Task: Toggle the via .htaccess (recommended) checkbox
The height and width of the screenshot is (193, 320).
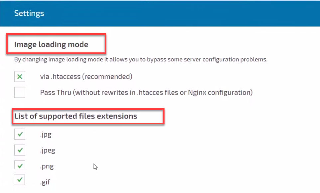Action: pyautogui.click(x=20, y=76)
